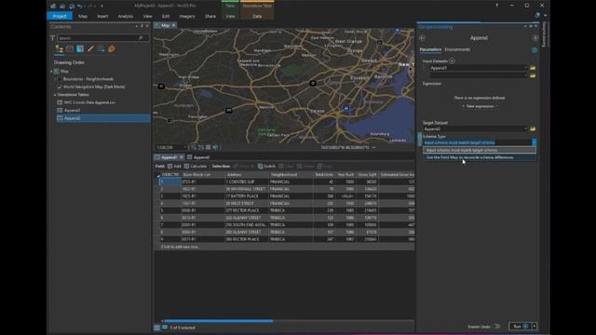Select the NYC Condo Data Append.csv table
Image resolution: width=596 pixels, height=335 pixels.
[x=89, y=102]
